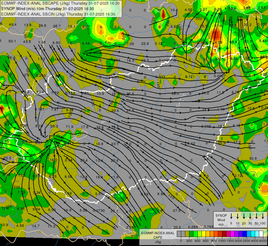Viewport: 268px width, 246px height.
Task: Click the SBCIN title line at top
Action: (58, 14)
